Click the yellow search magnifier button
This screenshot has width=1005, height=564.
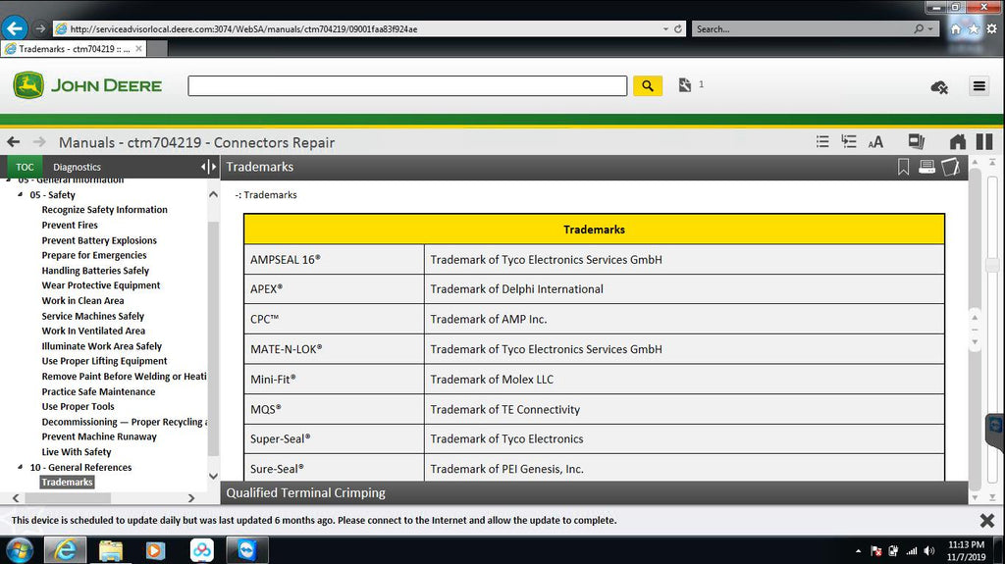pyautogui.click(x=647, y=86)
